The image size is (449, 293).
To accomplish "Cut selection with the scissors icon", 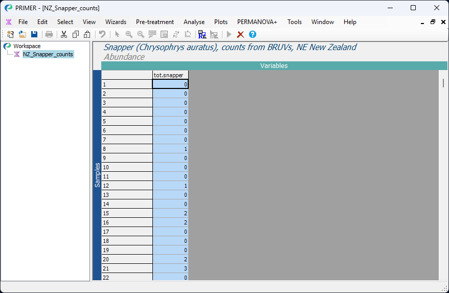I will coord(64,34).
